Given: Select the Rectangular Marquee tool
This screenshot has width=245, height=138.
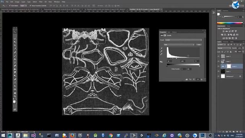Looking at the screenshot, I should point(15,35).
